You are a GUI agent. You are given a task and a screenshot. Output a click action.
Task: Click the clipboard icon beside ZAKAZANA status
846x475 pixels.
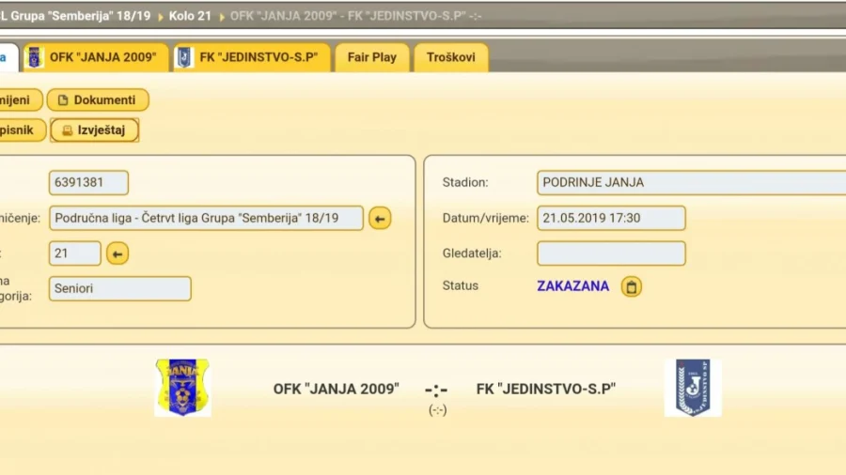point(632,286)
